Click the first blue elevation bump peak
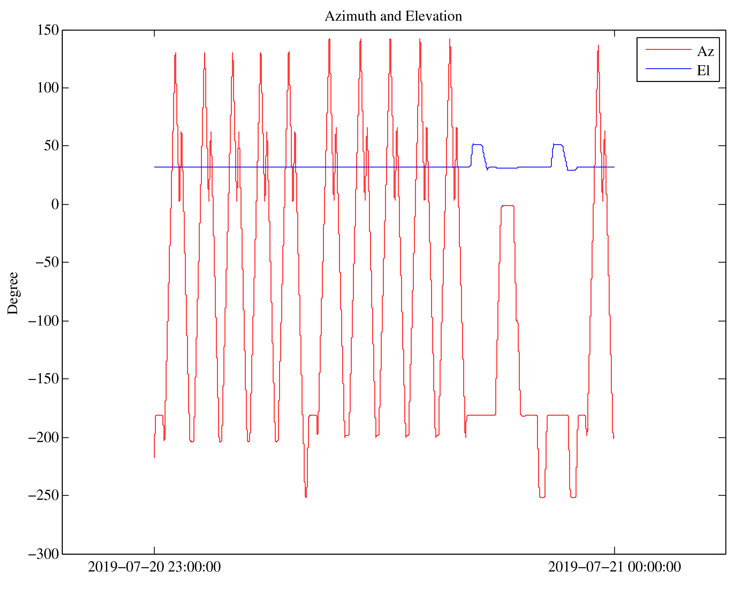Screen dimensions: 736x600 (477, 144)
